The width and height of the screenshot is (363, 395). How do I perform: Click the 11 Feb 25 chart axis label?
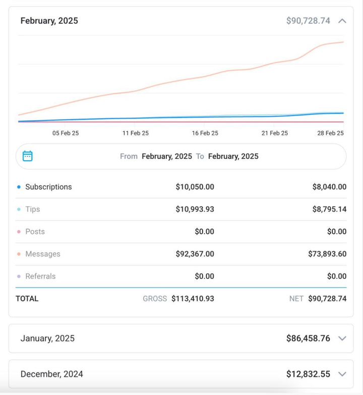(x=136, y=133)
